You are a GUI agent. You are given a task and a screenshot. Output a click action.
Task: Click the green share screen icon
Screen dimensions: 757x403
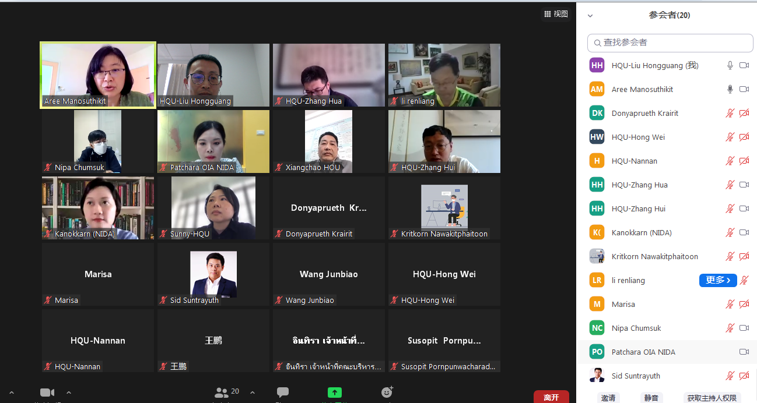pos(335,393)
